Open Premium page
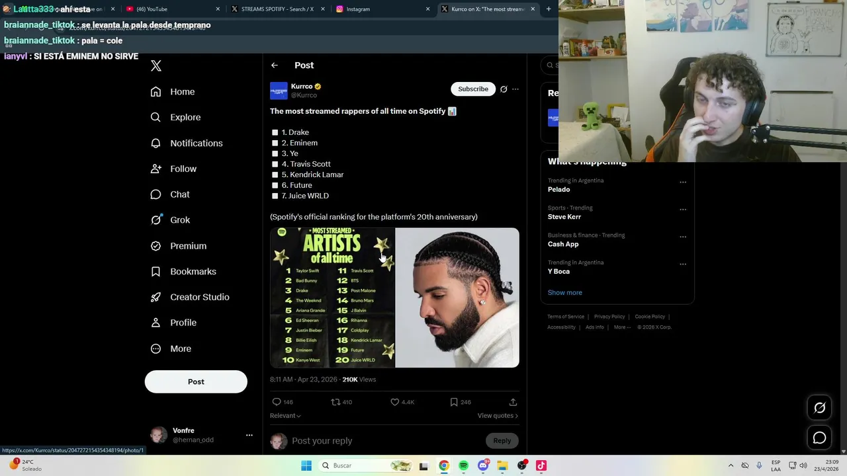Screen dimensions: 847x476 click(x=179, y=246)
